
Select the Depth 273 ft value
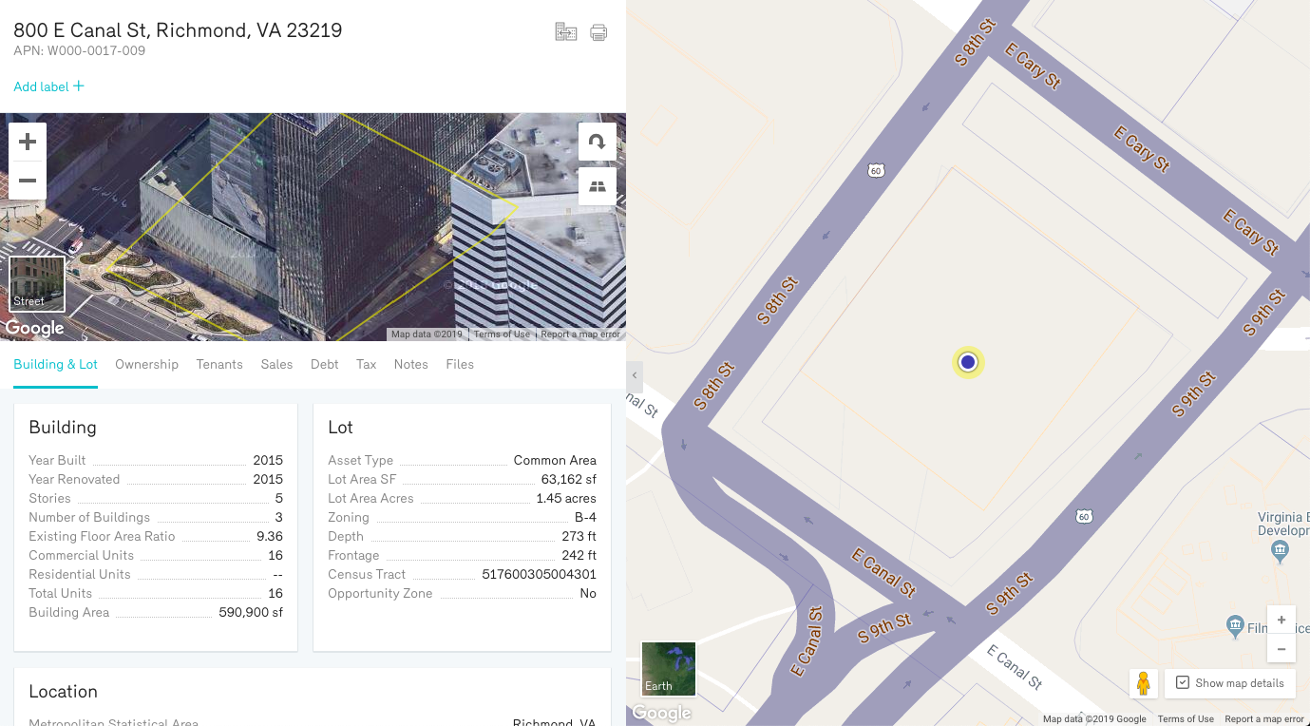[579, 536]
